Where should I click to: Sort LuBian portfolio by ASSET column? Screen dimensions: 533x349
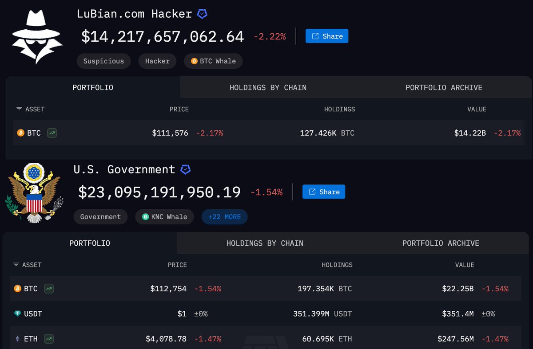[30, 109]
